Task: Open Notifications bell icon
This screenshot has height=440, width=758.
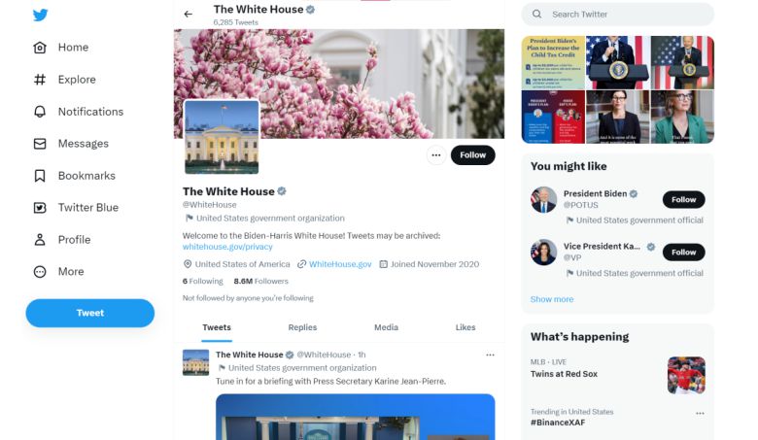Action: pyautogui.click(x=40, y=112)
